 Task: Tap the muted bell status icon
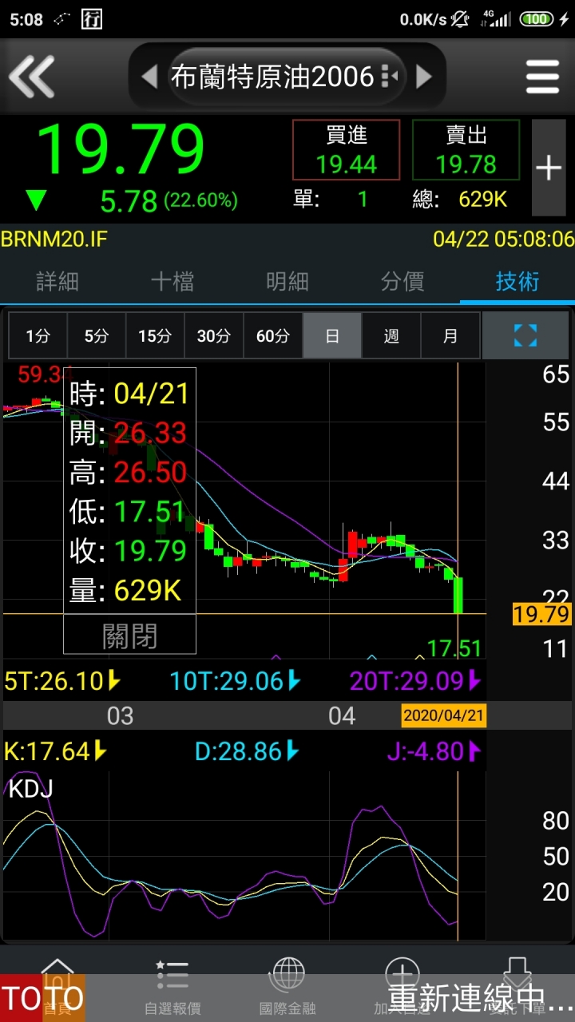click(460, 20)
